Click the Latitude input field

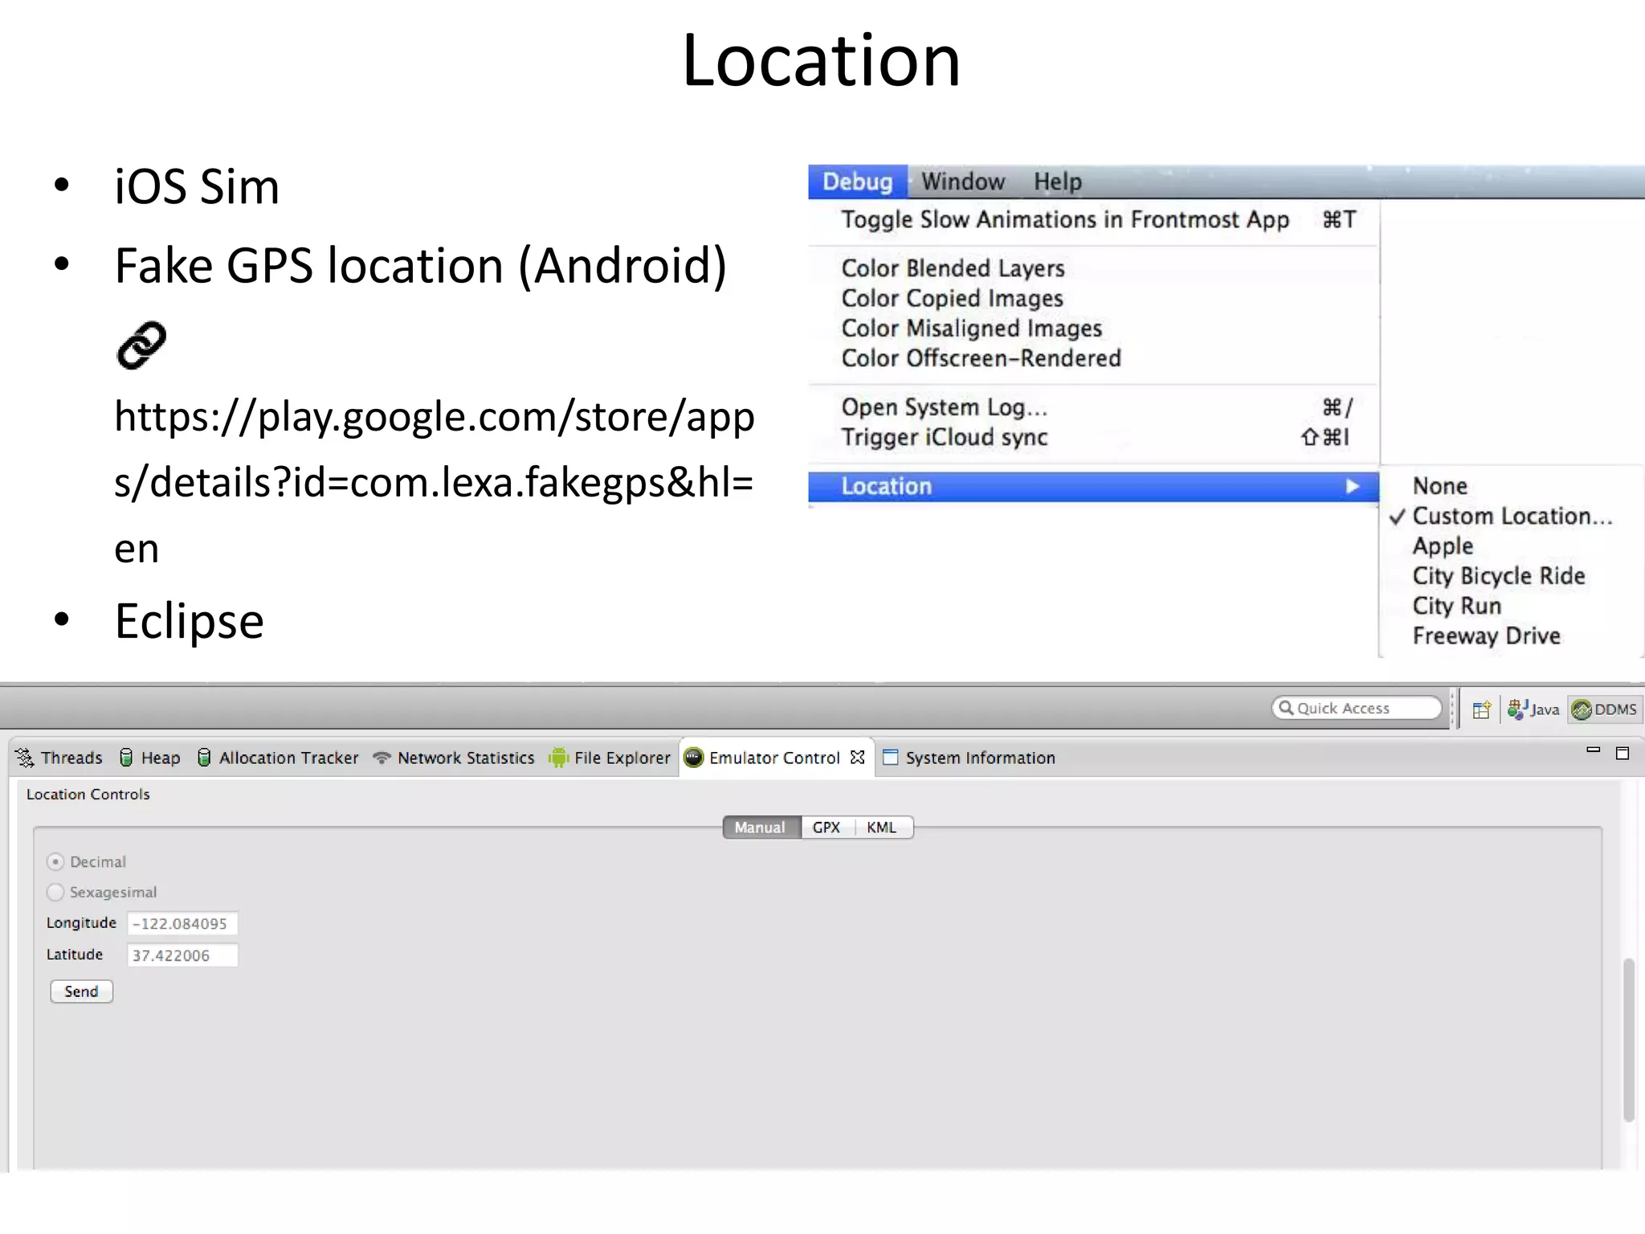click(182, 955)
